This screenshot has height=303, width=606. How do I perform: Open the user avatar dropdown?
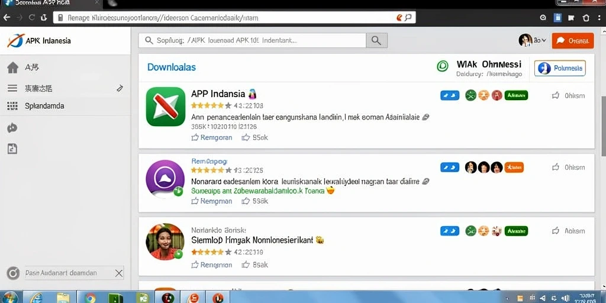(533, 40)
